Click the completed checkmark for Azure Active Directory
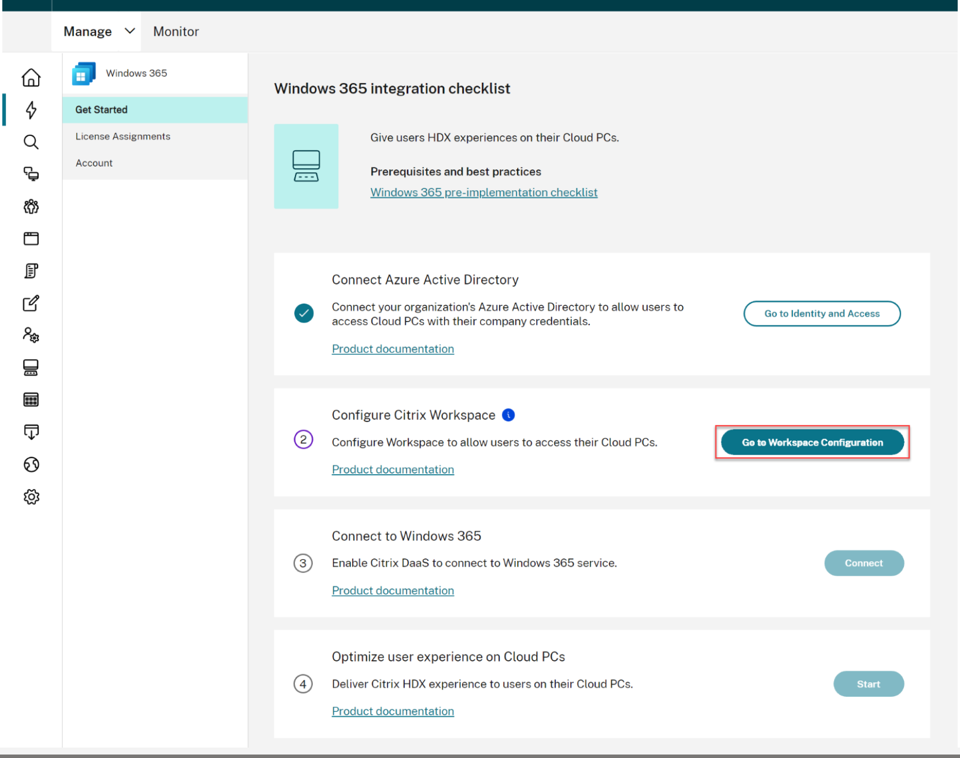The width and height of the screenshot is (960, 758). [x=304, y=313]
